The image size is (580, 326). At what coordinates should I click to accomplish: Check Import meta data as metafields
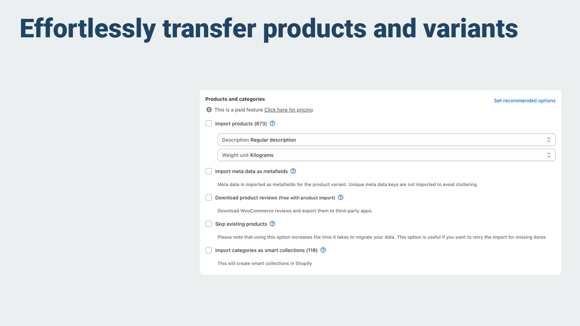209,171
